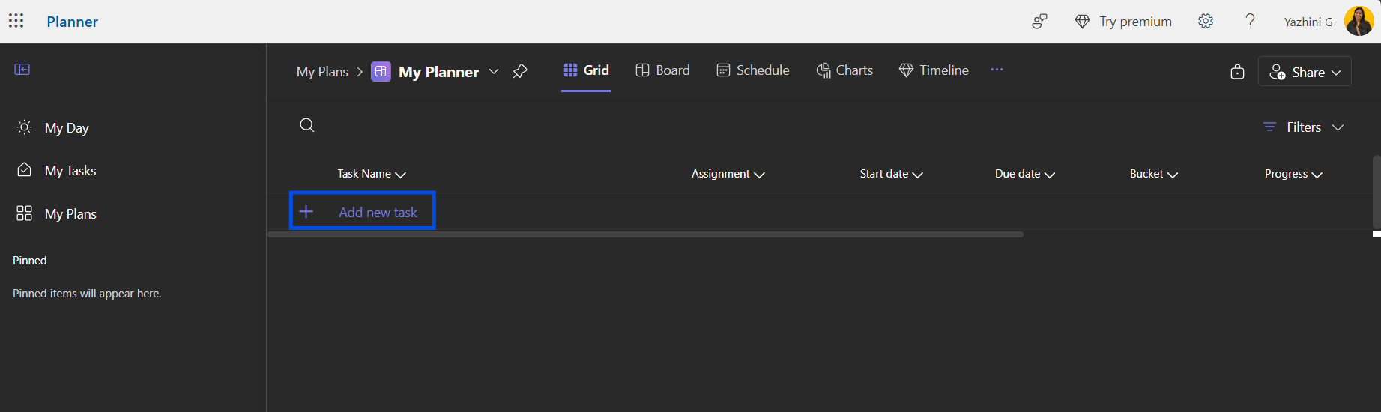
Task: Open the Yazhini G profile picture
Action: click(x=1359, y=22)
